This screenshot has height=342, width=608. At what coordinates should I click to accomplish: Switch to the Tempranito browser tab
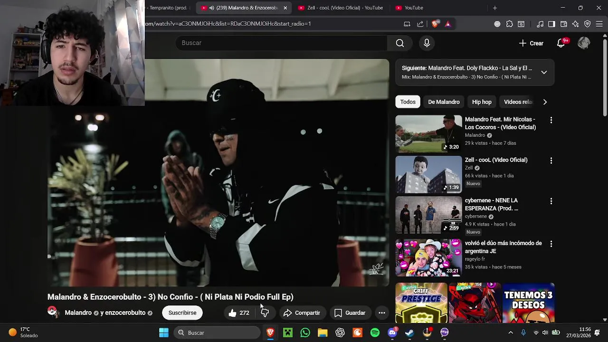point(169,8)
